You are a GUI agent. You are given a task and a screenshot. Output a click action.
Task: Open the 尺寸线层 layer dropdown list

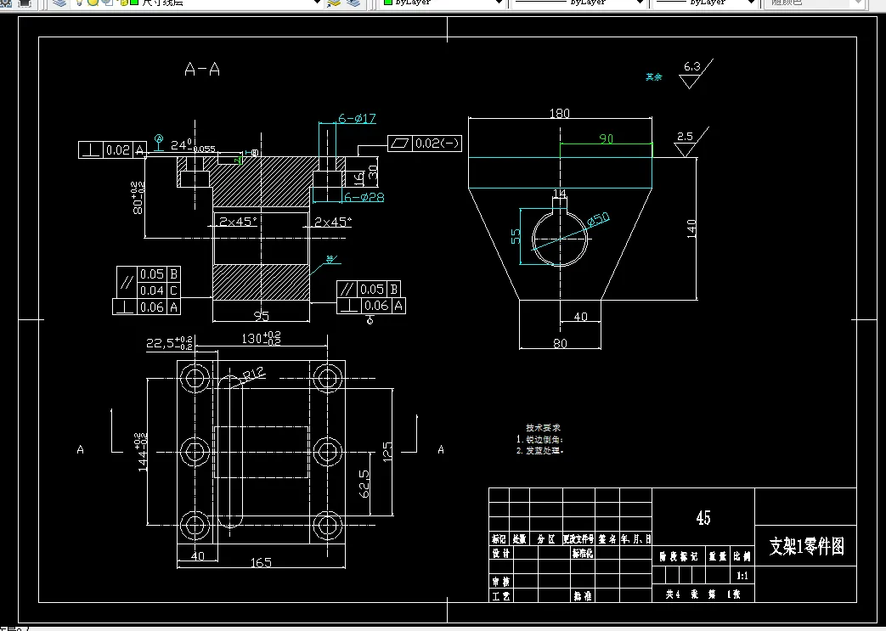click(x=316, y=3)
